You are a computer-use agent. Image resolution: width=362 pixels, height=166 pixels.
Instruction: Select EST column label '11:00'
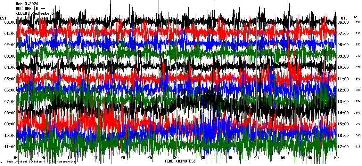(10, 146)
